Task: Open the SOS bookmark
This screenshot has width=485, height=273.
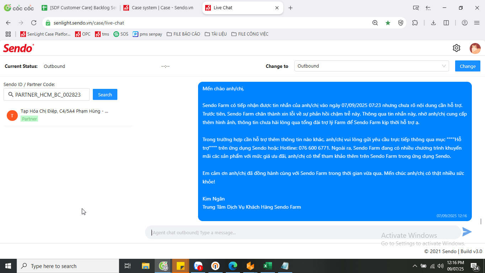Action: tap(121, 34)
